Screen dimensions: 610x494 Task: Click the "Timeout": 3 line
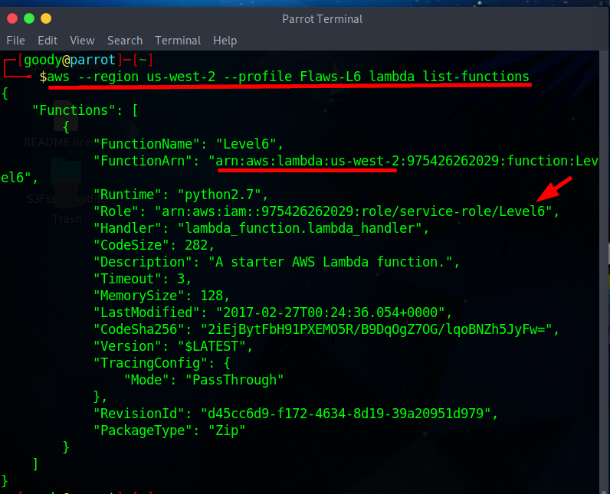coord(143,279)
